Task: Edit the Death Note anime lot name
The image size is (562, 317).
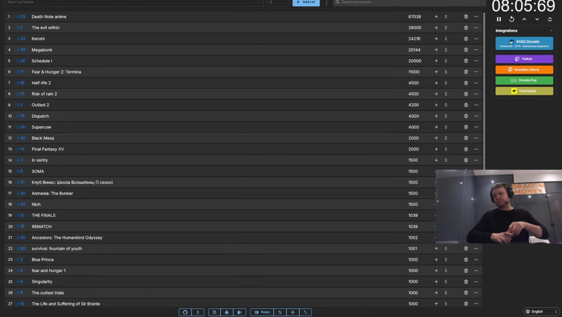Action: pos(49,17)
